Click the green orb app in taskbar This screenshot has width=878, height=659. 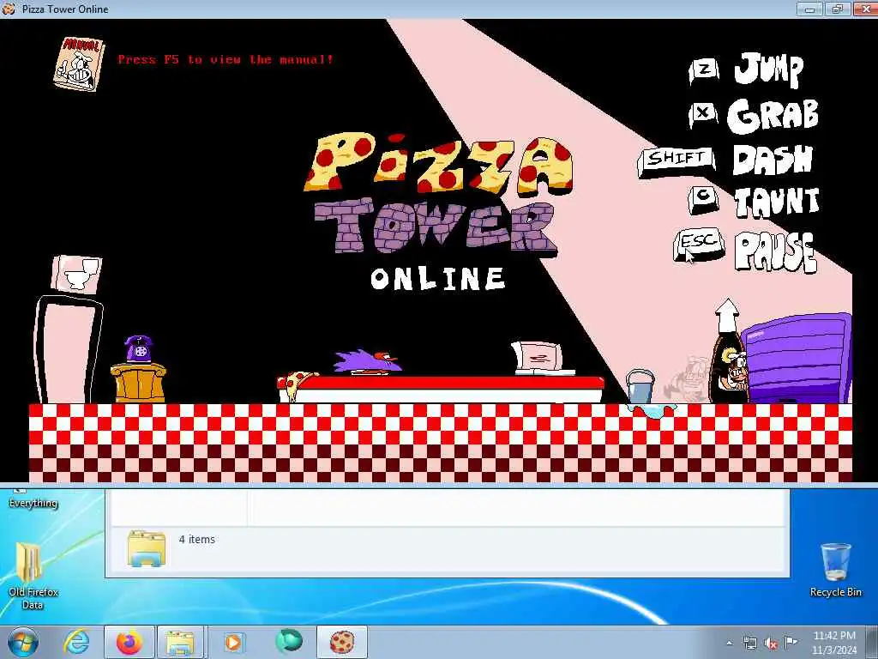(x=289, y=642)
